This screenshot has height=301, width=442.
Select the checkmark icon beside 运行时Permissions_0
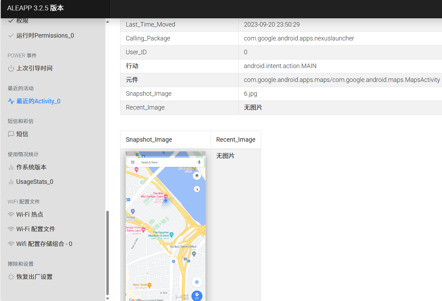click(x=11, y=36)
